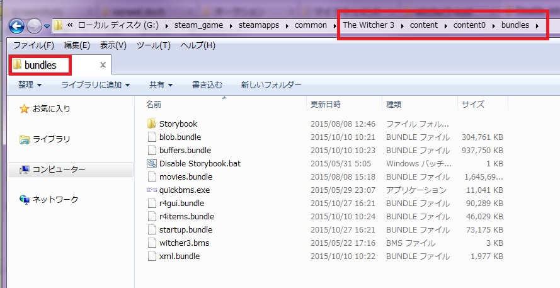The width and height of the screenshot is (560, 288).
Task: Open the ヘルプ(H) menu
Action: pos(198,45)
